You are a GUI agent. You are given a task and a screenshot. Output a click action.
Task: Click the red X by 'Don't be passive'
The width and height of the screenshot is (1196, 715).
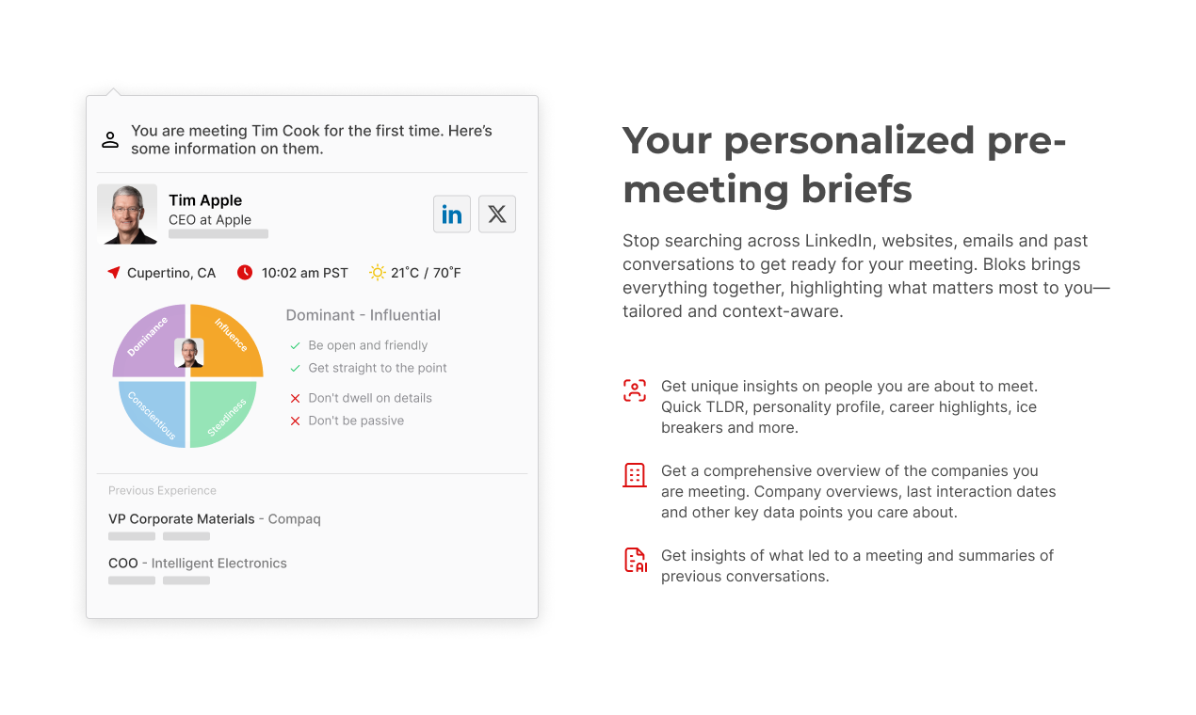295,421
